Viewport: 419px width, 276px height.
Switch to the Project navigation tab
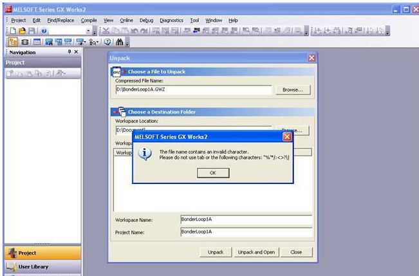click(x=42, y=253)
